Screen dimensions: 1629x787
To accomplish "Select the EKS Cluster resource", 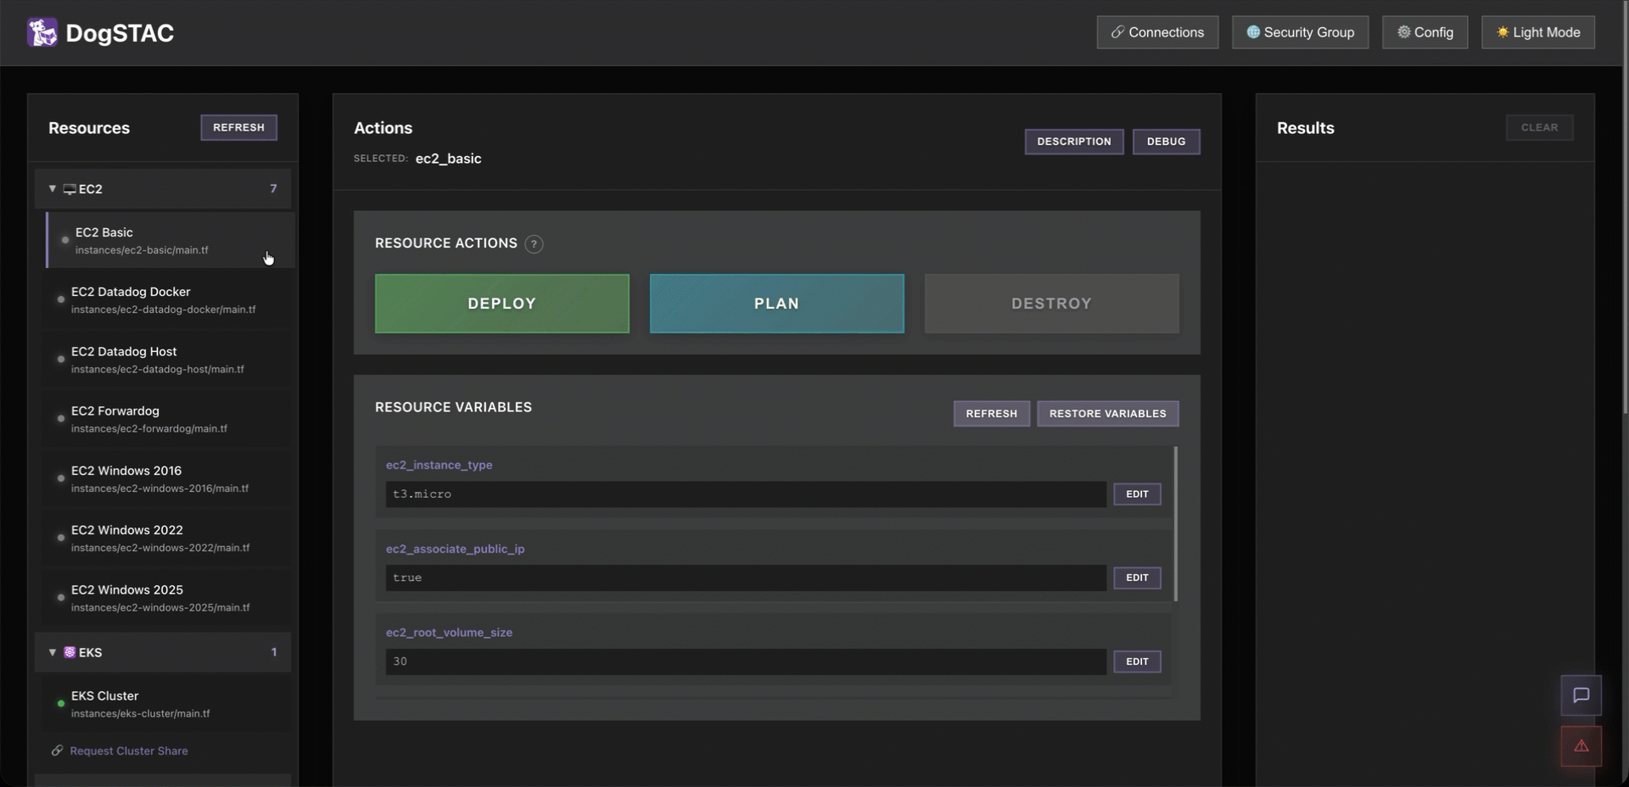I will click(x=166, y=704).
